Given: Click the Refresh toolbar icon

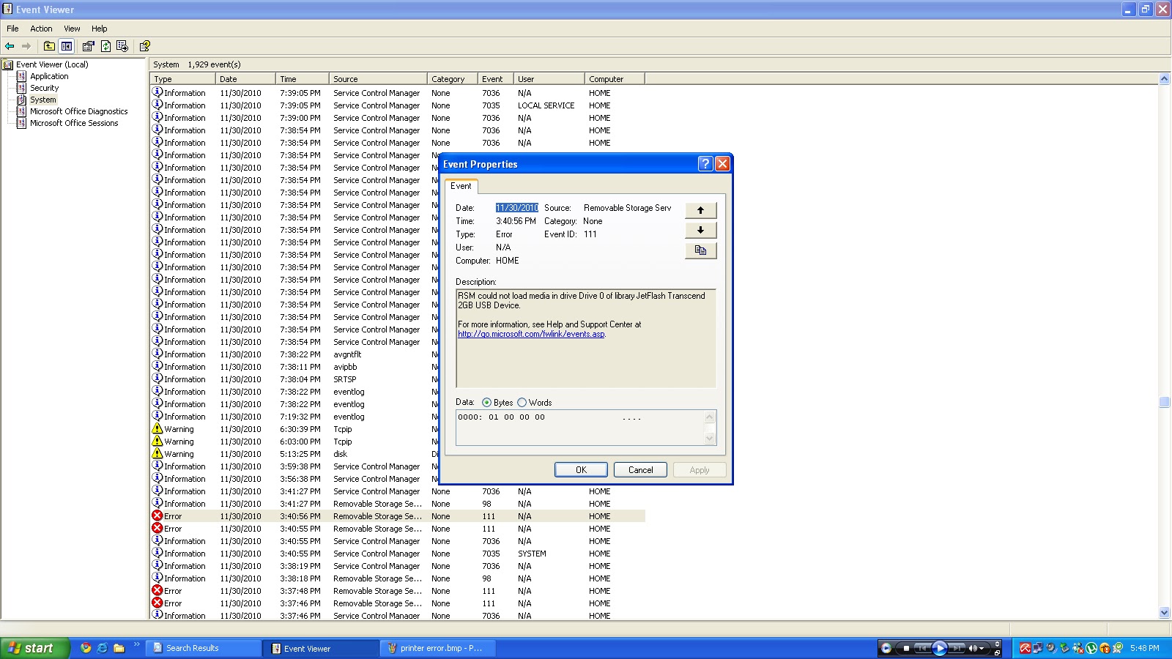Looking at the screenshot, I should [x=105, y=46].
